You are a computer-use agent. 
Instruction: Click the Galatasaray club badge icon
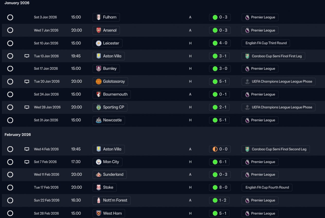99,82
